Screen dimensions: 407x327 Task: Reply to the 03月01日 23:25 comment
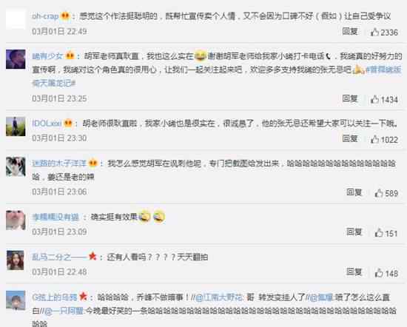[x=350, y=98]
